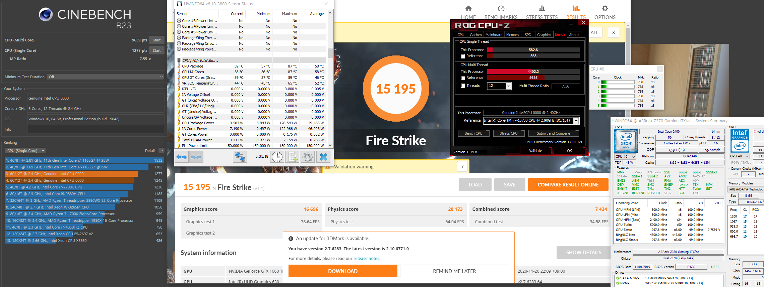Expand the Details dropdown arrow in Cinebench

[162, 151]
